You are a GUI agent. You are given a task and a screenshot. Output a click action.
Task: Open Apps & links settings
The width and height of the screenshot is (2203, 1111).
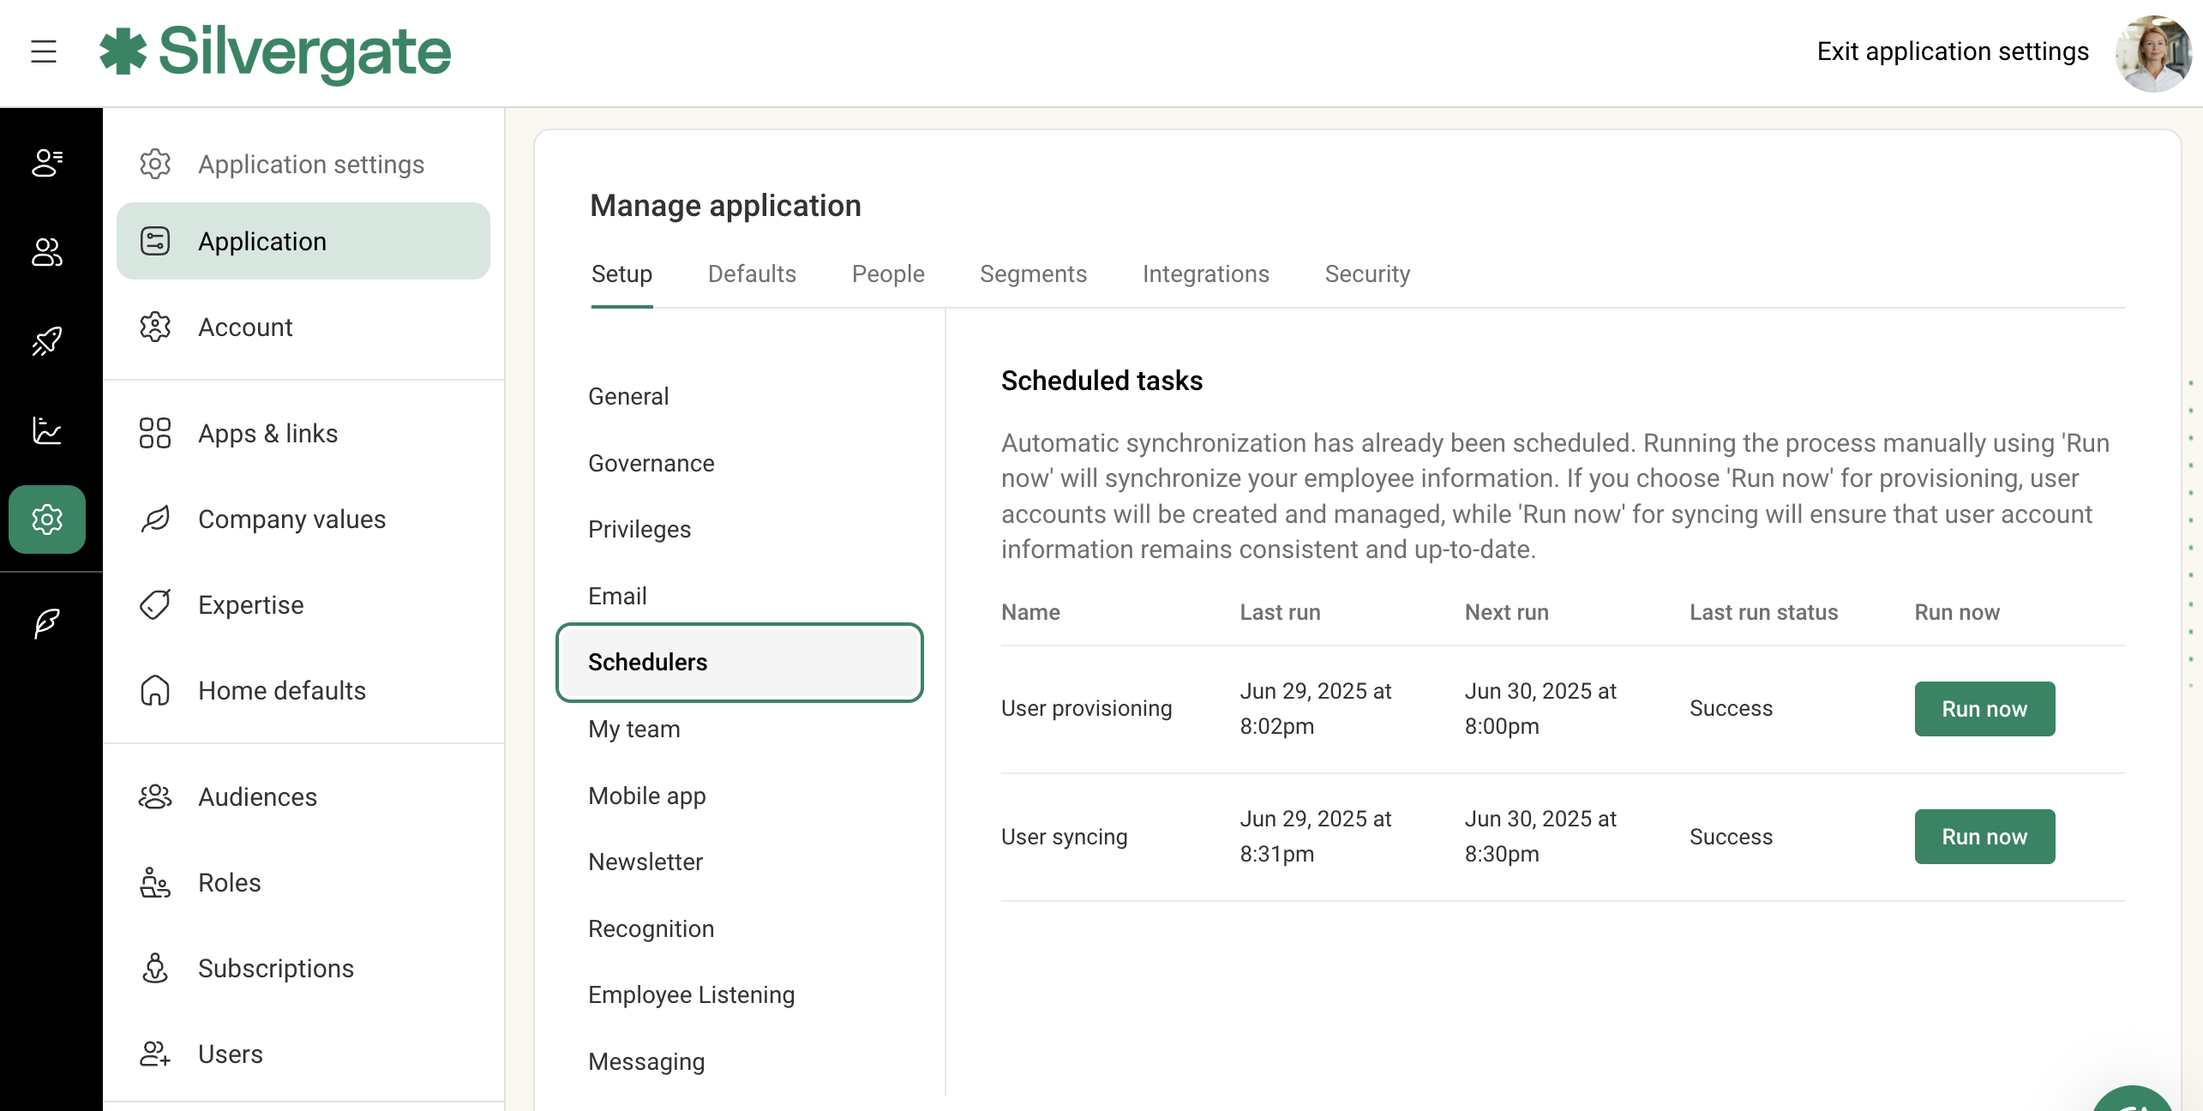tap(267, 434)
